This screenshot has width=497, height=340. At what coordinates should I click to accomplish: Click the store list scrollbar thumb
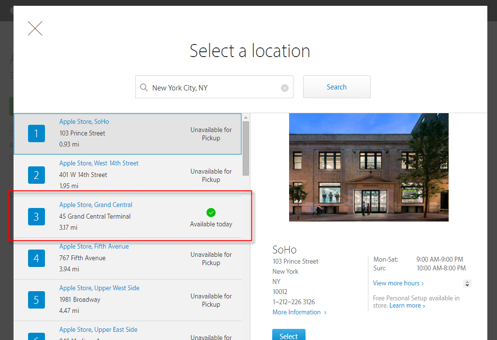[x=246, y=148]
